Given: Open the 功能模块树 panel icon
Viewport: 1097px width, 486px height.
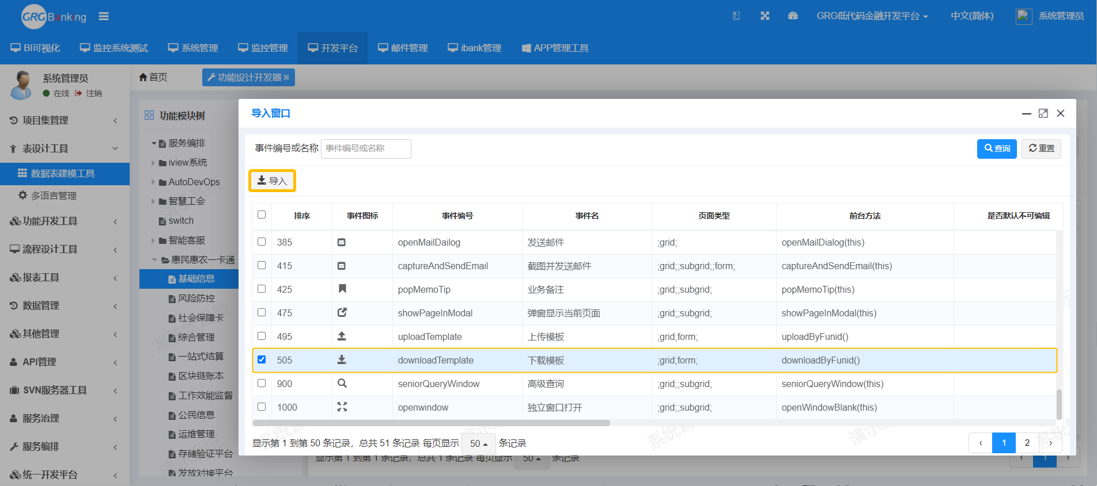Looking at the screenshot, I should coord(149,115).
